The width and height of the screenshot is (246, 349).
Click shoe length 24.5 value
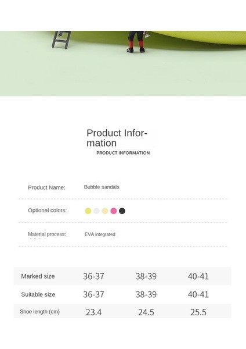(x=146, y=312)
